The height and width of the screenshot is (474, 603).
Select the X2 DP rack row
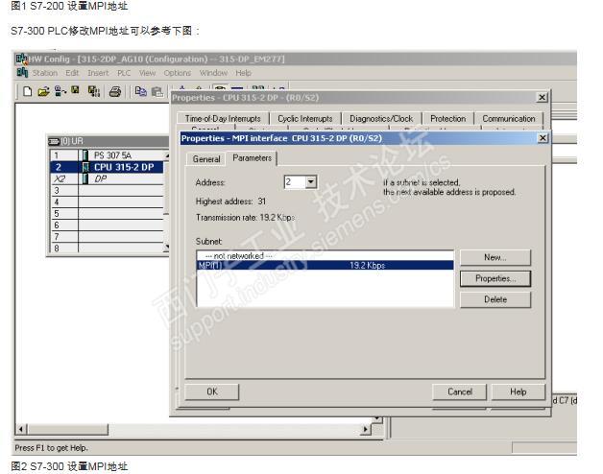click(x=108, y=178)
